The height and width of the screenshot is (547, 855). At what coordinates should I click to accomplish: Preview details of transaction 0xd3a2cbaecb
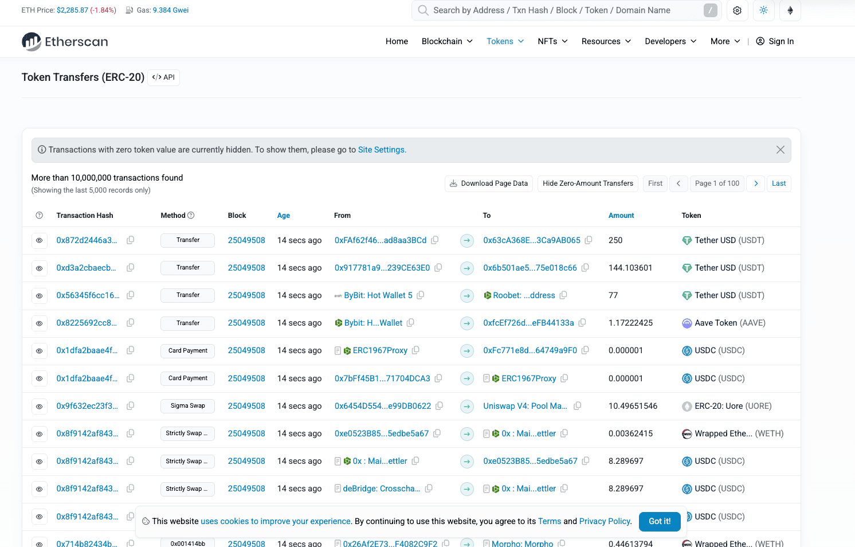click(39, 268)
